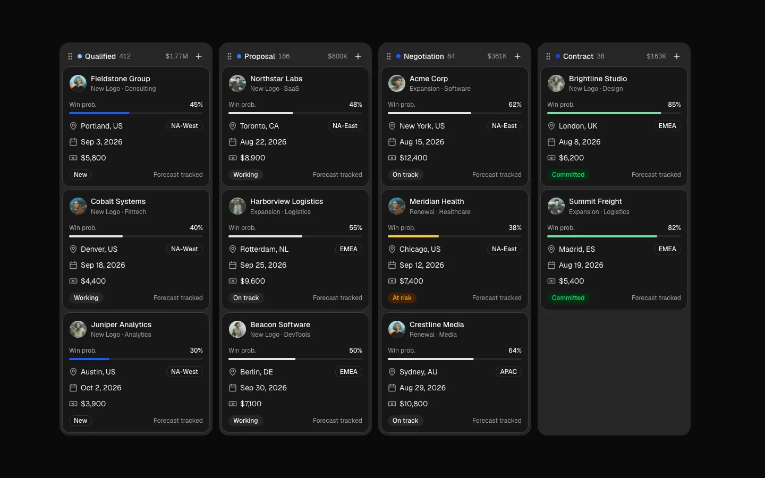
Task: Click calendar icon beside Sep 18, 2026
Action: click(x=73, y=265)
